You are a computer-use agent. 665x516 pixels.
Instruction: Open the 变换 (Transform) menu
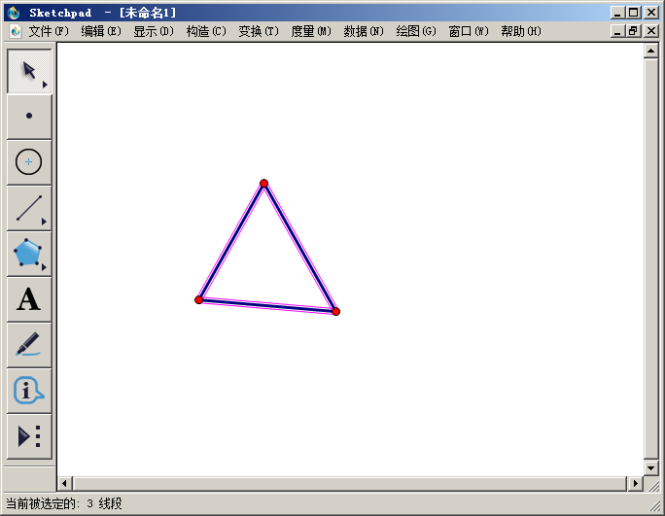click(259, 31)
